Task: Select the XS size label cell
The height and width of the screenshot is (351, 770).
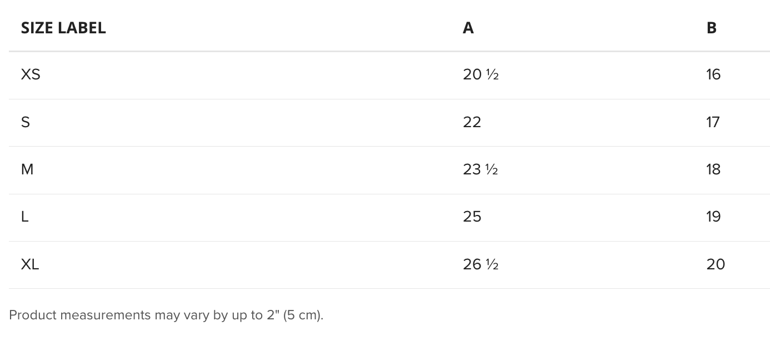Action: [31, 74]
